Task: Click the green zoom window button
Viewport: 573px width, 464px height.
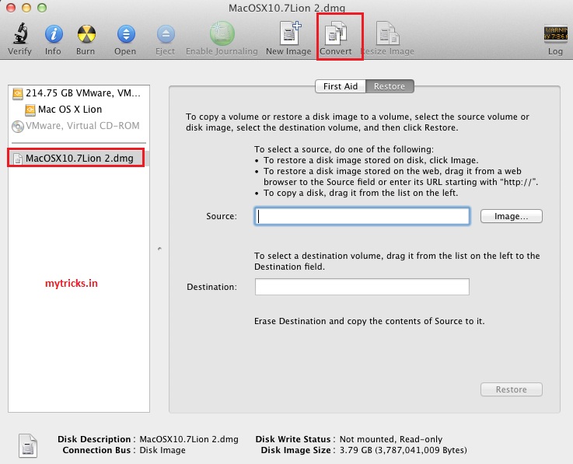Action: pyautogui.click(x=43, y=7)
